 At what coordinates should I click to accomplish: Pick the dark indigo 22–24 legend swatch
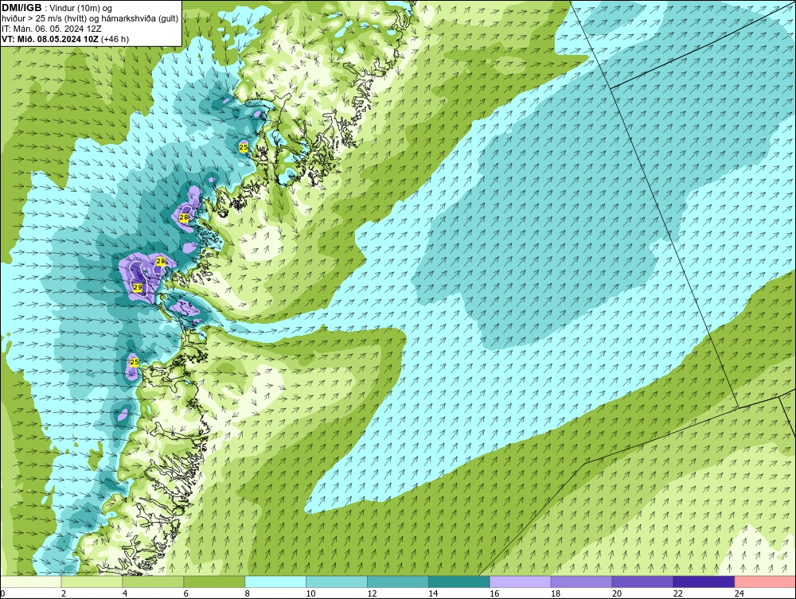click(x=704, y=581)
